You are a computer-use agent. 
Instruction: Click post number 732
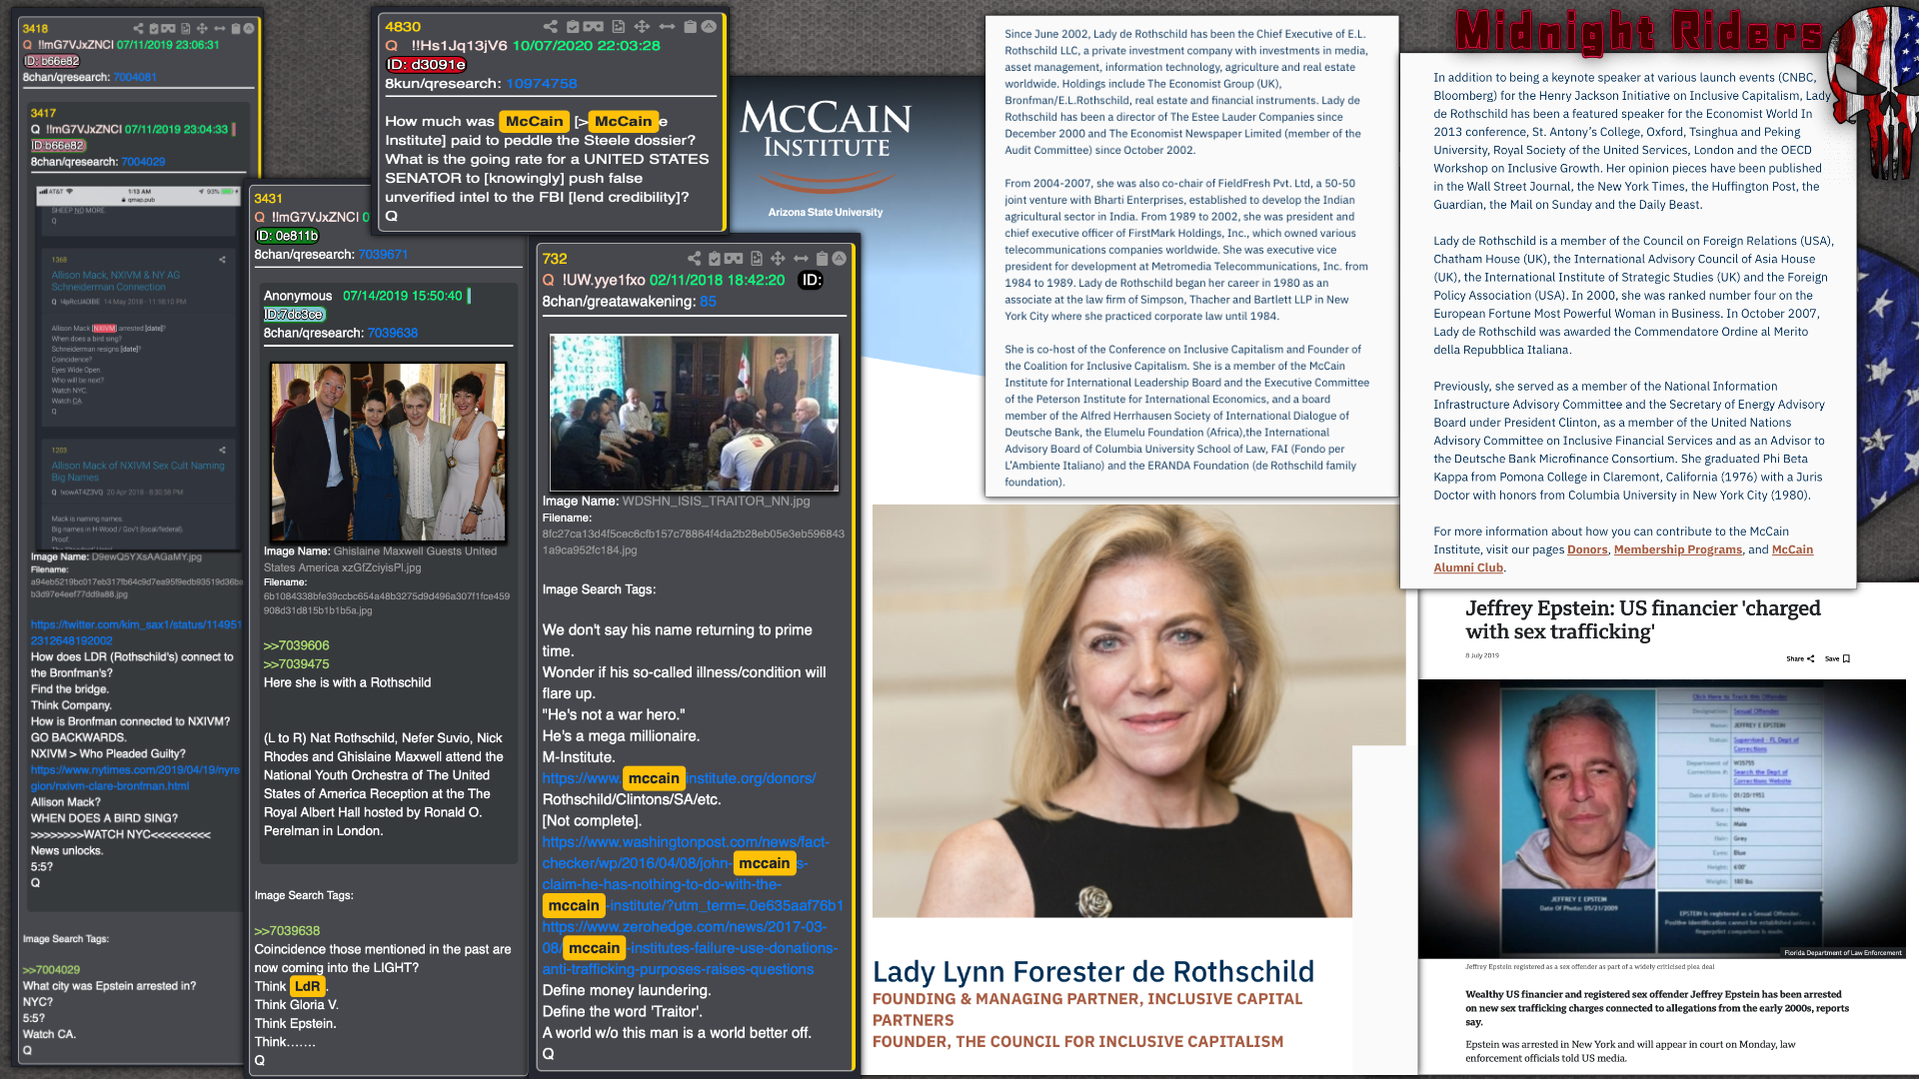coord(555,259)
